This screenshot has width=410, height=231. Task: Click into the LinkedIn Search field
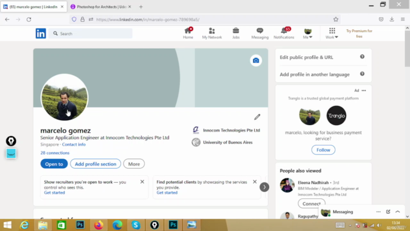point(90,33)
